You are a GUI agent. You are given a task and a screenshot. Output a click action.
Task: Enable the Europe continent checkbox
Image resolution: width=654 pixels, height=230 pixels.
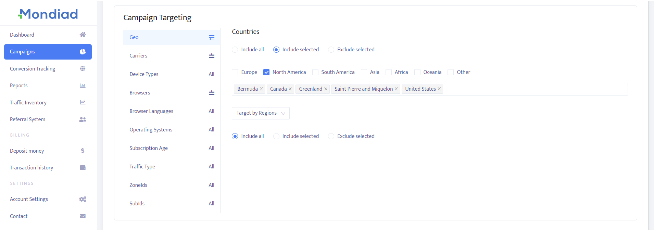click(235, 72)
